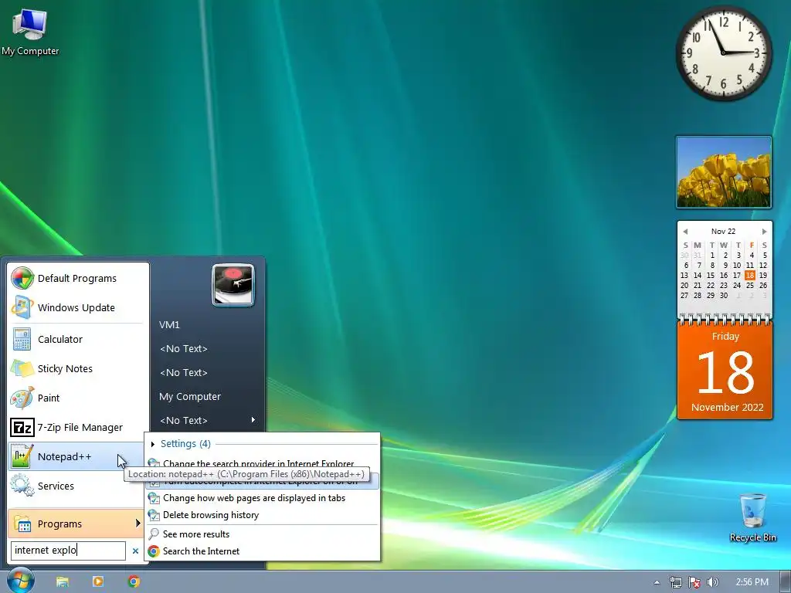
Task: Open file explorer from the taskbar
Action: [63, 581]
